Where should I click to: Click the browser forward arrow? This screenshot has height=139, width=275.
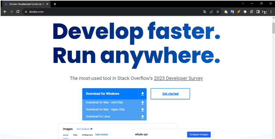pyautogui.click(x=11, y=12)
